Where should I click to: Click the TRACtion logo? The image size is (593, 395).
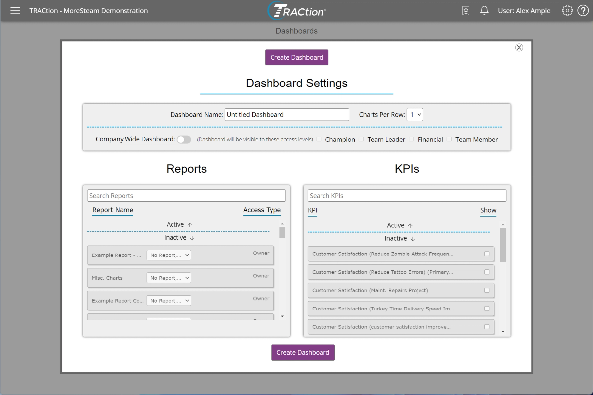coord(297,11)
